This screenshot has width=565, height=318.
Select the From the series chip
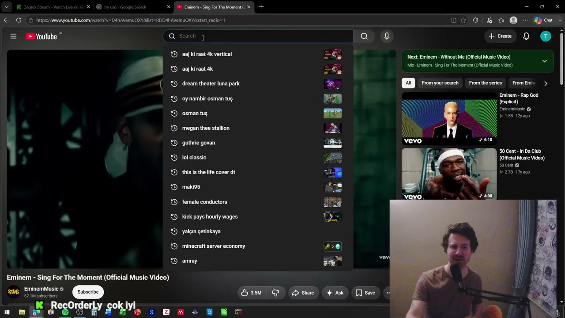click(485, 83)
